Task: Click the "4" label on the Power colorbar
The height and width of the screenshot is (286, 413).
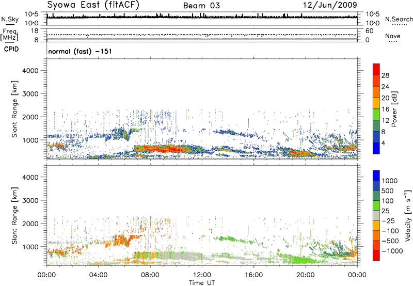Action: [x=383, y=144]
